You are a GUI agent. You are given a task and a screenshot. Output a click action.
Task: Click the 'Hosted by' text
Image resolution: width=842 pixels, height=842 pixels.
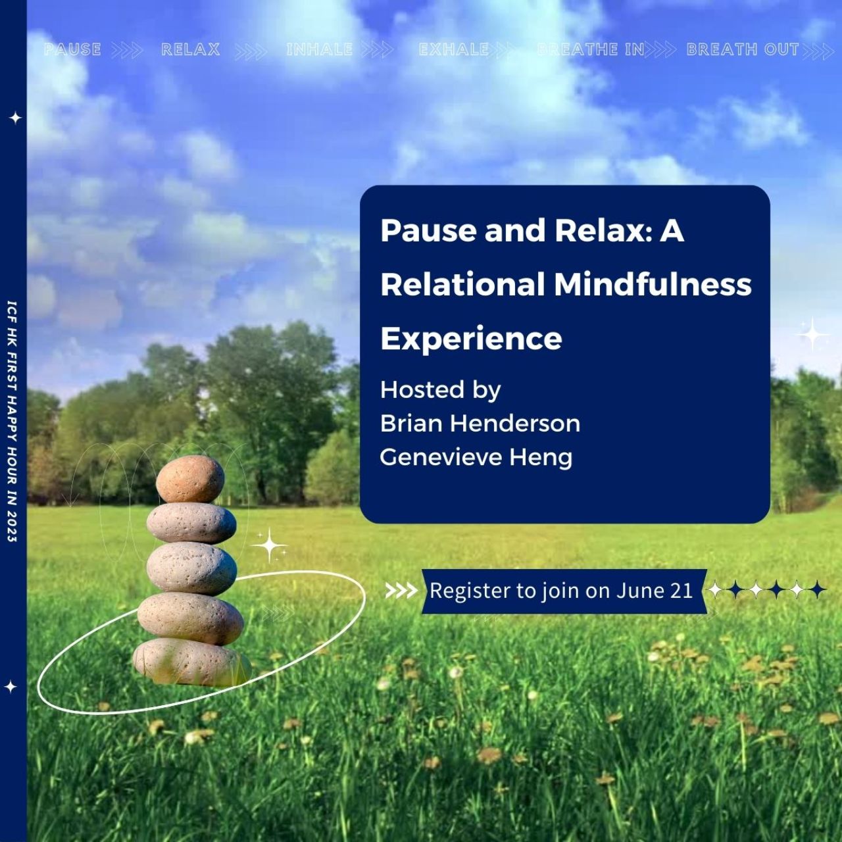coord(440,390)
